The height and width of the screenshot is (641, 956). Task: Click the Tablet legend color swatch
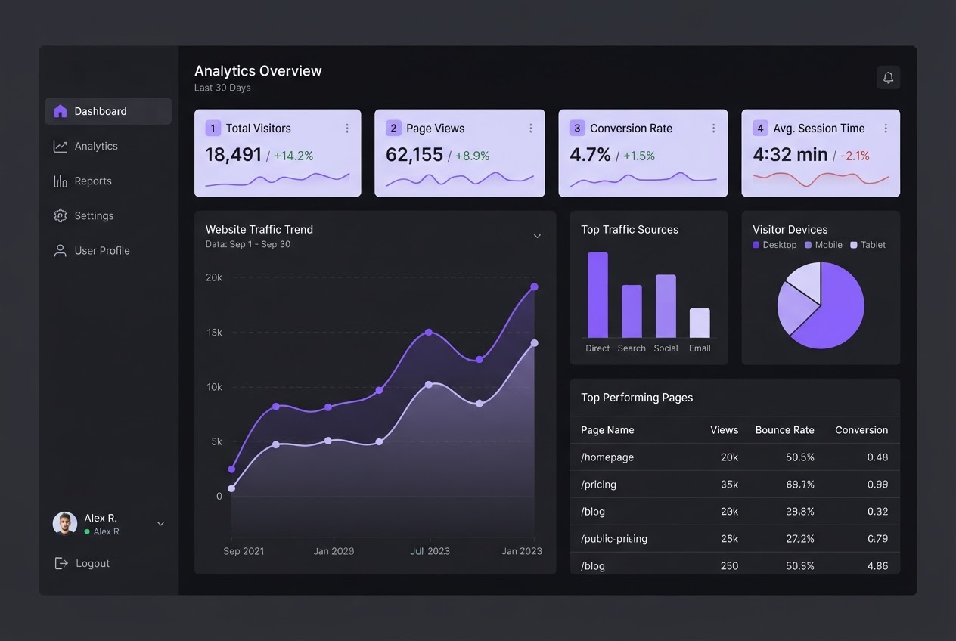[854, 245]
